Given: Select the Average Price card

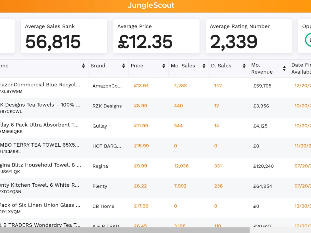Looking at the screenshot, I should coord(156,36).
